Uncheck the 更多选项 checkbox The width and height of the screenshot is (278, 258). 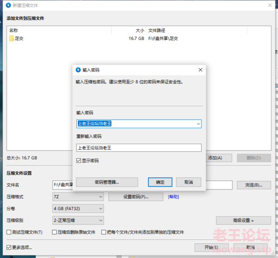(x=9, y=247)
